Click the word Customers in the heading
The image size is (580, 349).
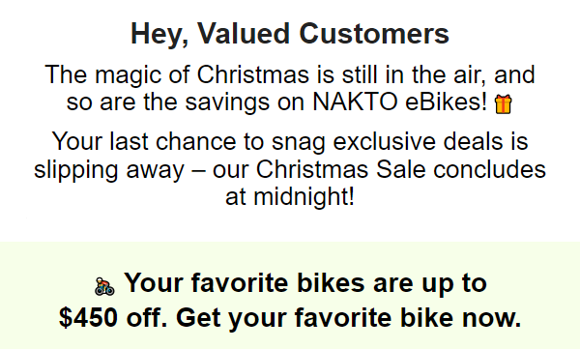pos(374,33)
